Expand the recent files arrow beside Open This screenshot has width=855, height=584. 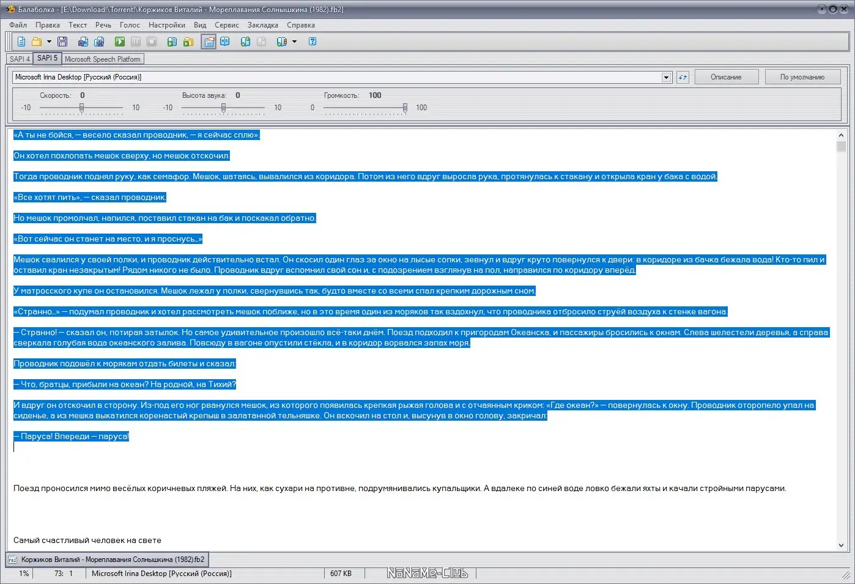point(49,42)
